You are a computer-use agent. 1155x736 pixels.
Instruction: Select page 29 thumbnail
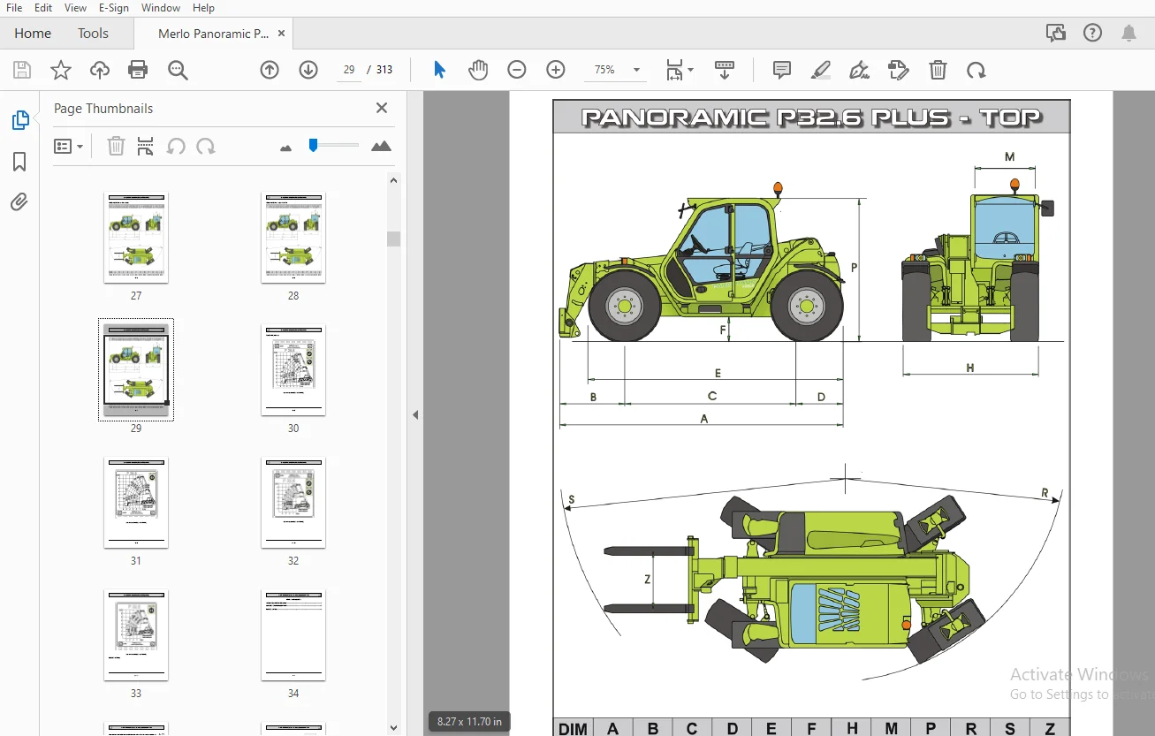click(136, 369)
